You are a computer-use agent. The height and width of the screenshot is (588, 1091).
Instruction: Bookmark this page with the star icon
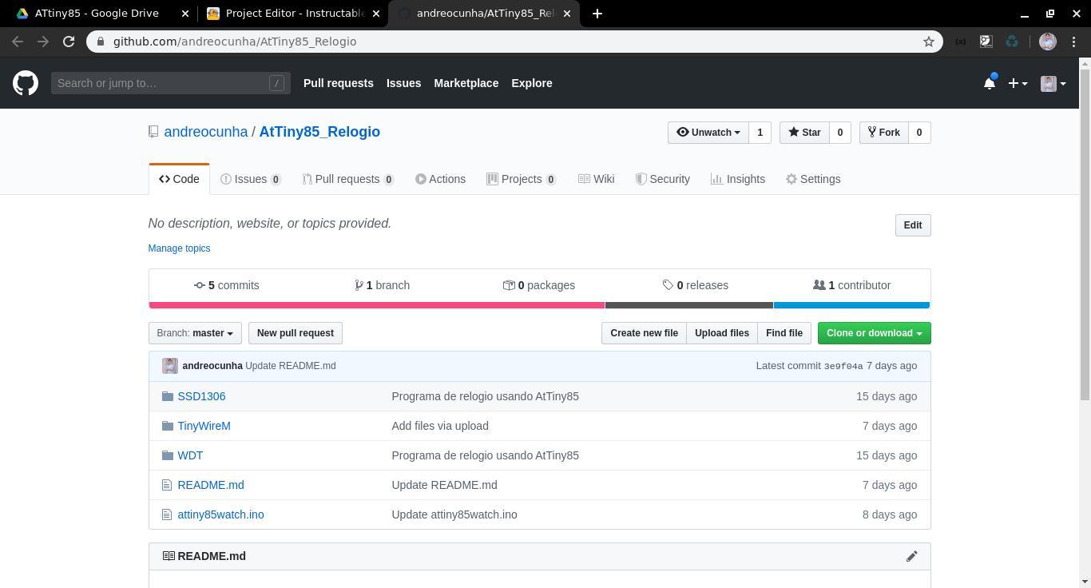click(x=928, y=42)
